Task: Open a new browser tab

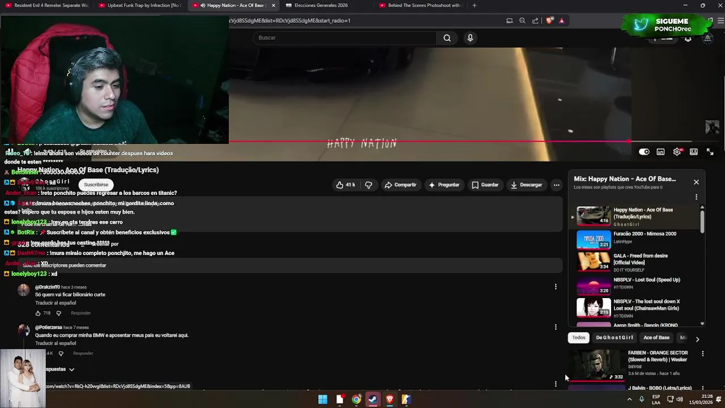Action: [x=475, y=5]
